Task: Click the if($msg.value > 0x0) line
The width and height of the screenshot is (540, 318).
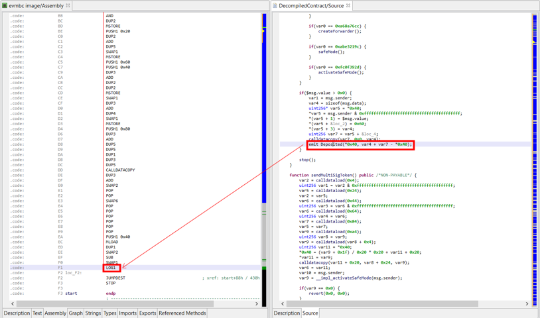Action: (326, 93)
